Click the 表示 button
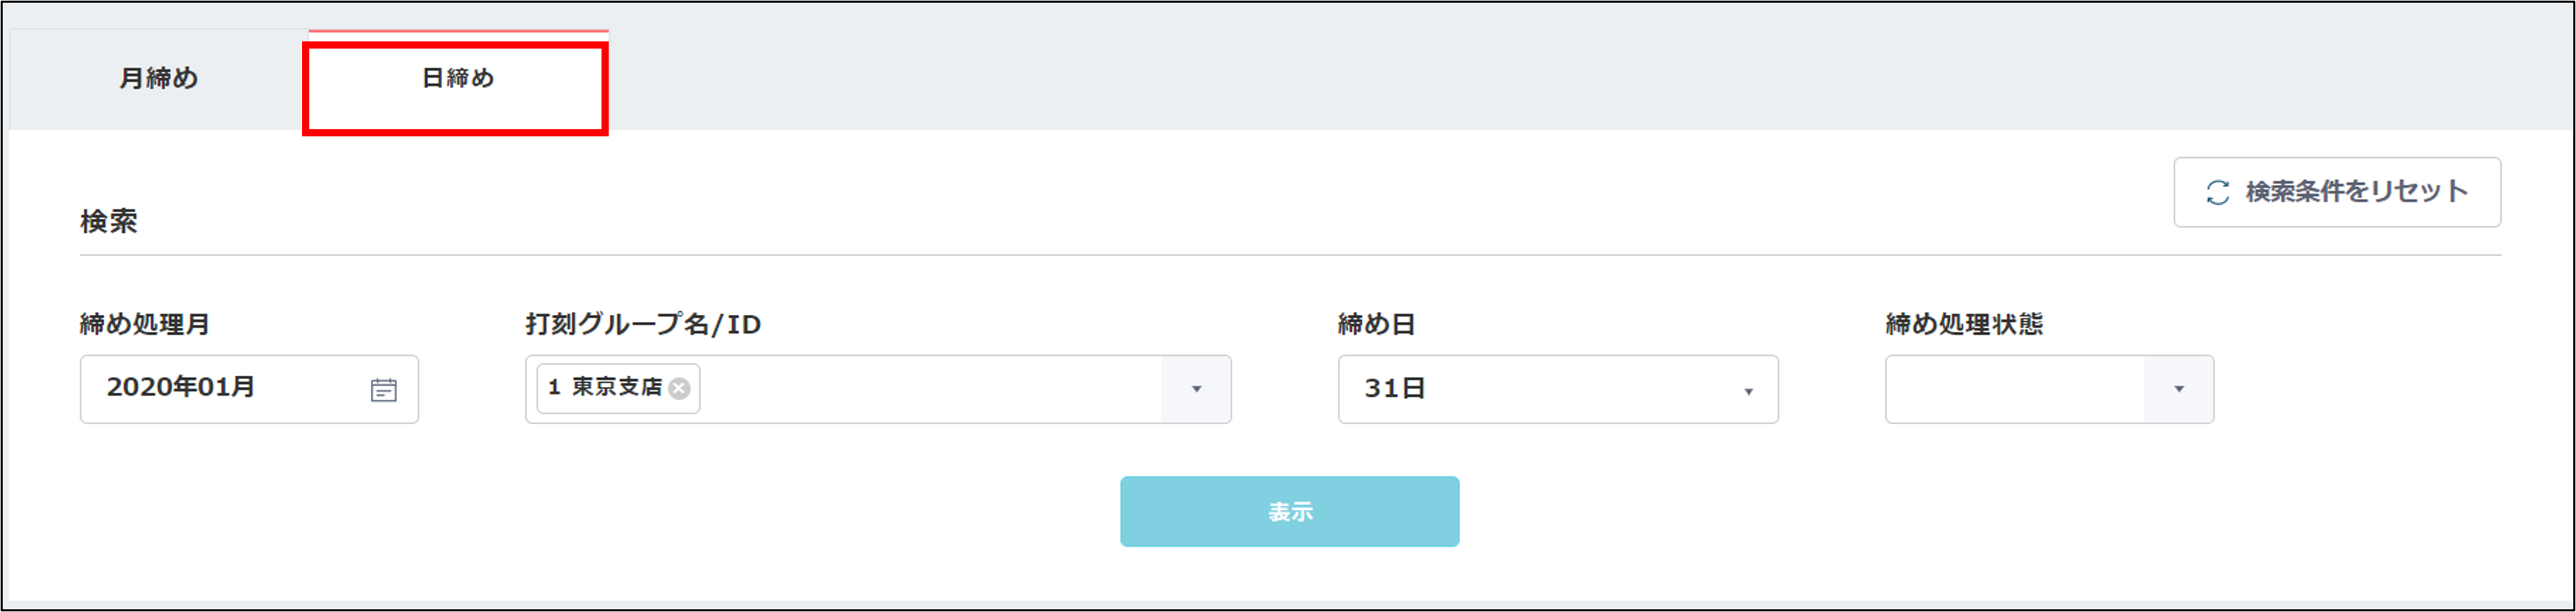Viewport: 2576px width, 612px height. point(1289,511)
